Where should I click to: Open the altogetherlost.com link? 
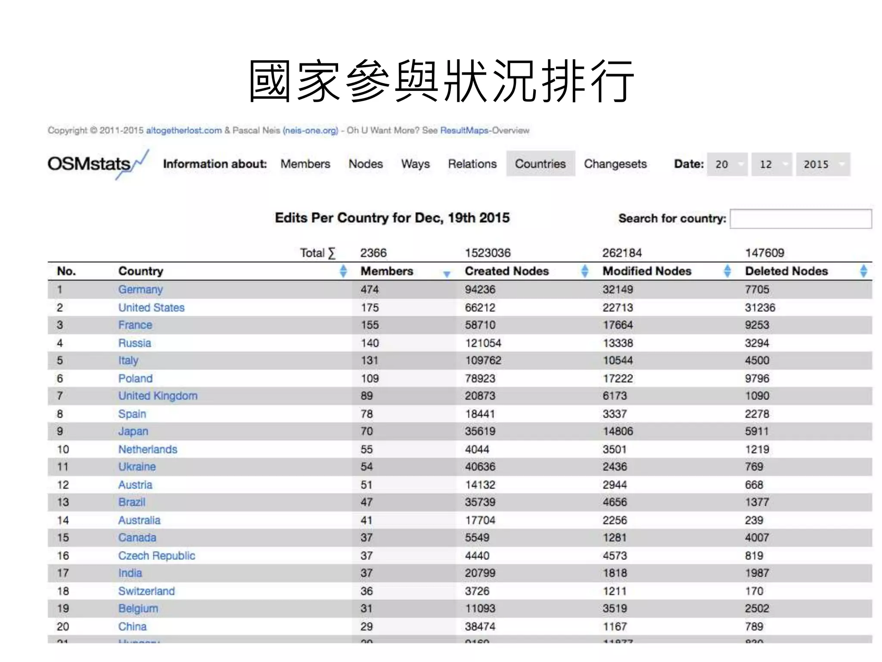click(x=183, y=131)
